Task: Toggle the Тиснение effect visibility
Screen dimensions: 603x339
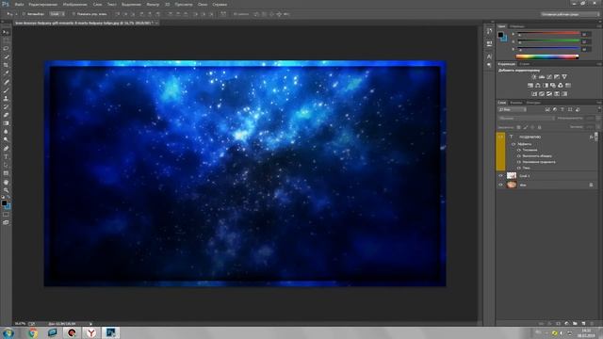Action: (519, 150)
